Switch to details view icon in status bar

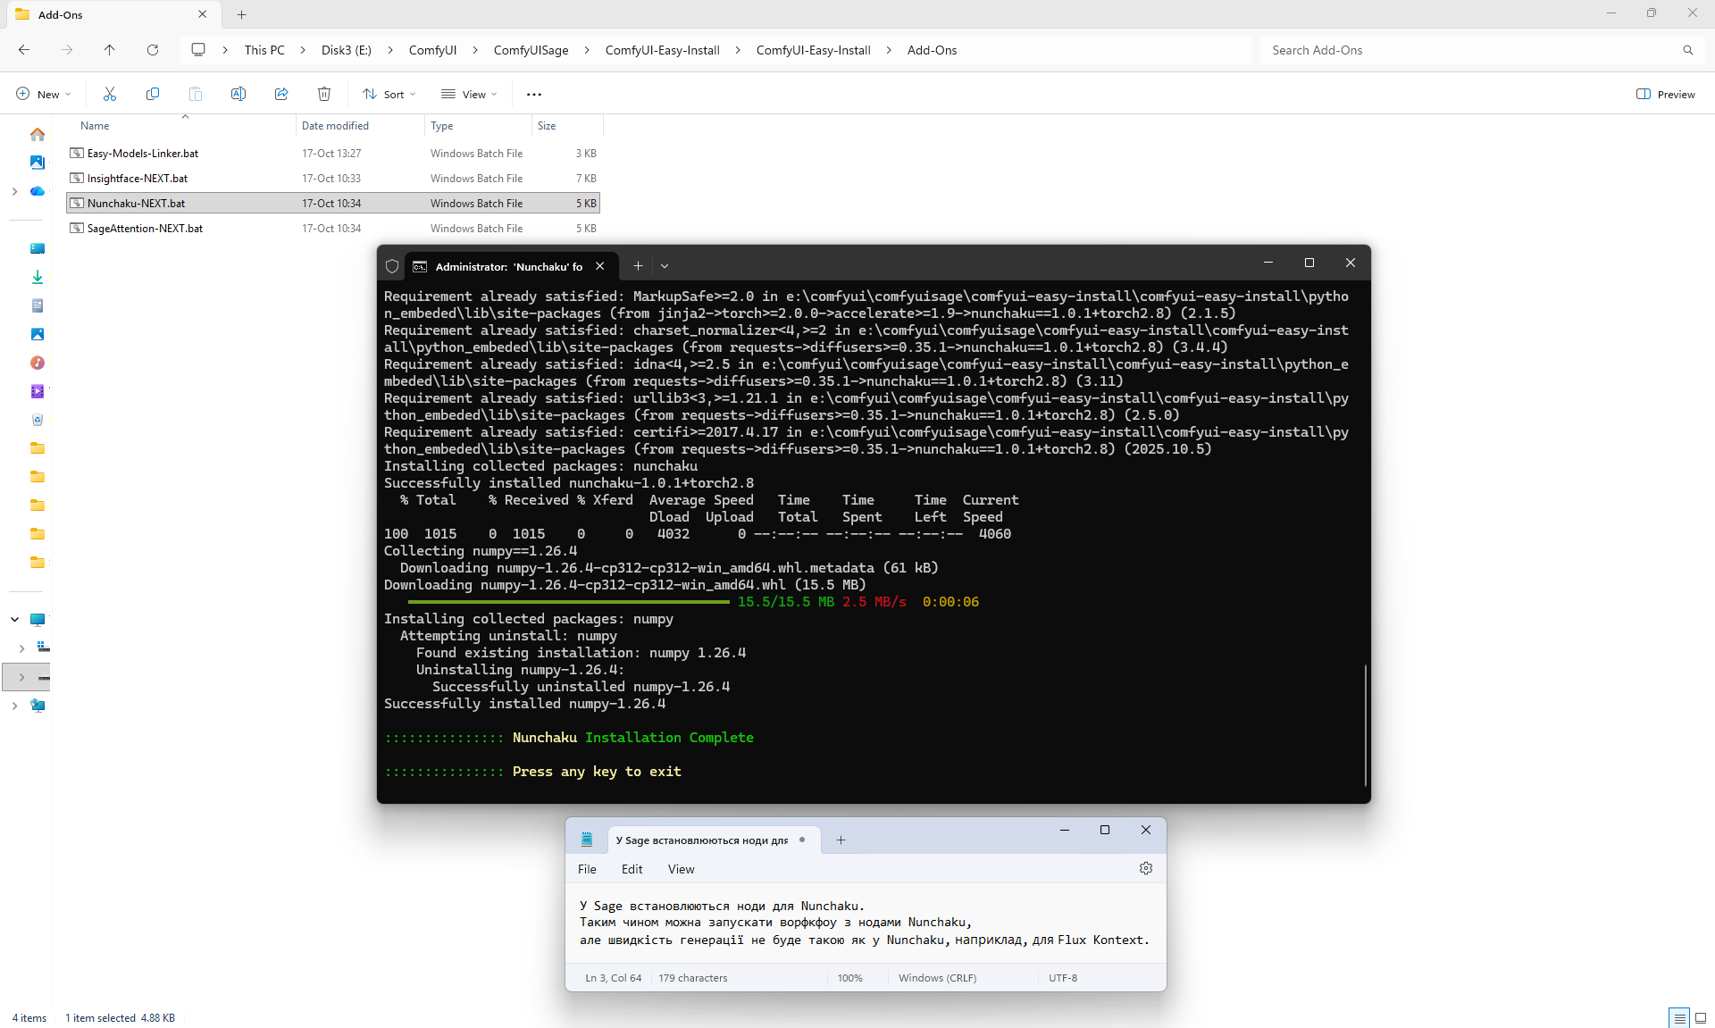tap(1679, 1017)
